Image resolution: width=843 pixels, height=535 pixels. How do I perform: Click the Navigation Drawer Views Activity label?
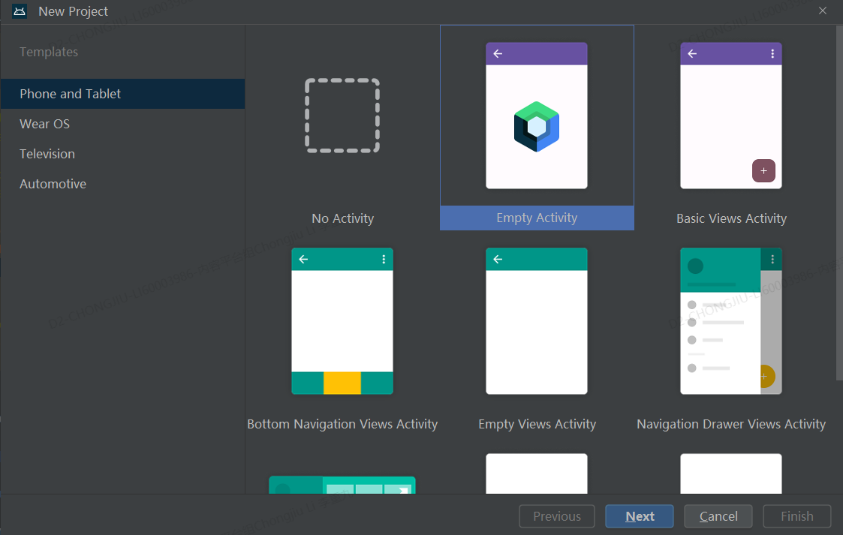pos(731,425)
